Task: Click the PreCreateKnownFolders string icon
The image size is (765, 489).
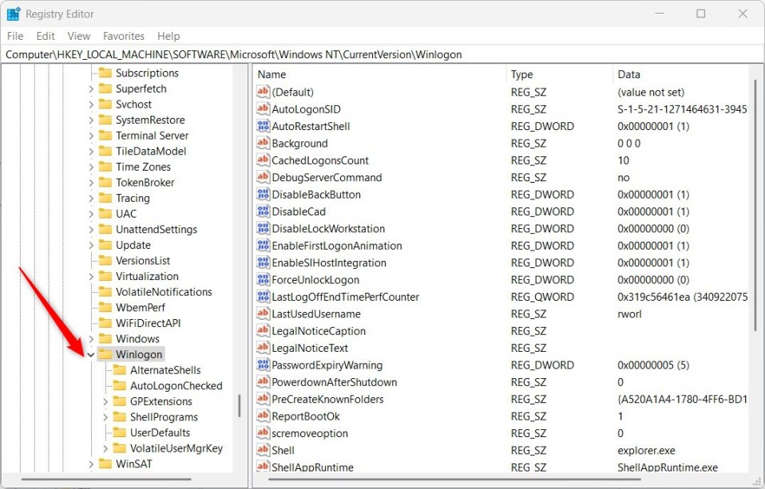Action: click(x=263, y=400)
